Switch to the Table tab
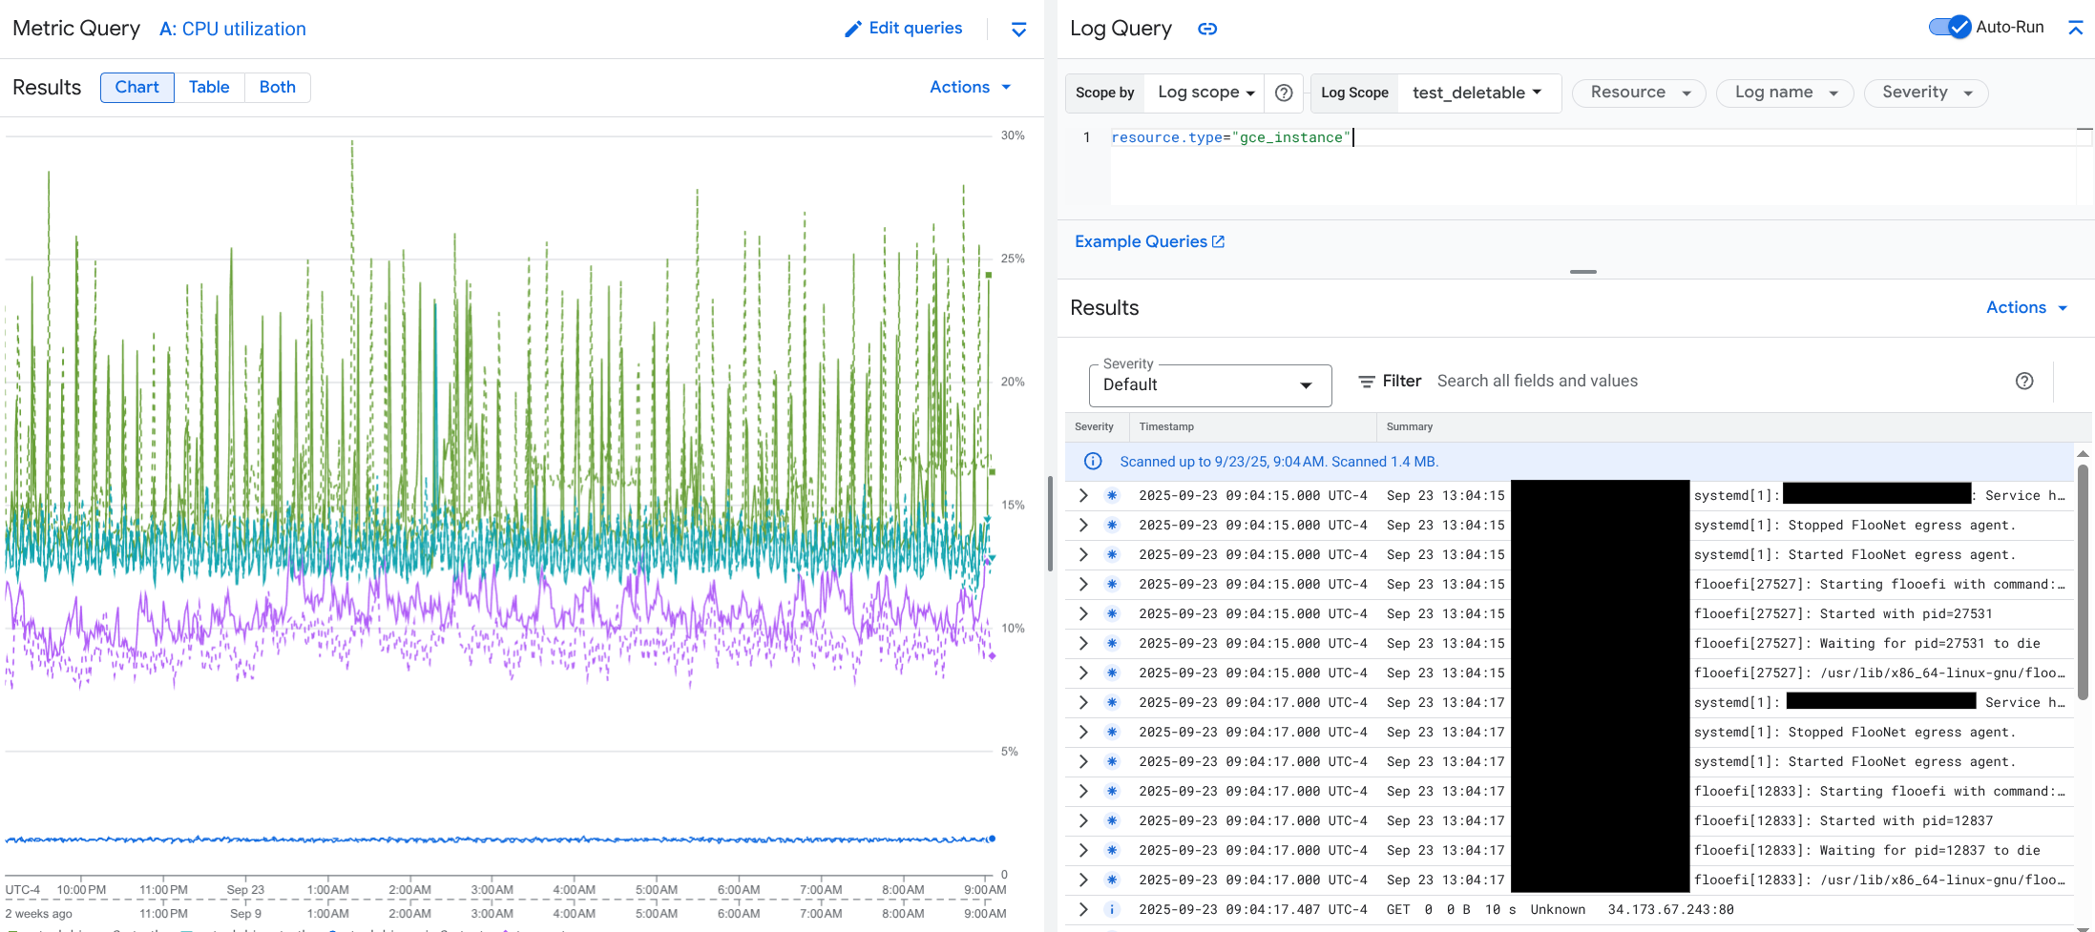2095x932 pixels. [x=209, y=87]
